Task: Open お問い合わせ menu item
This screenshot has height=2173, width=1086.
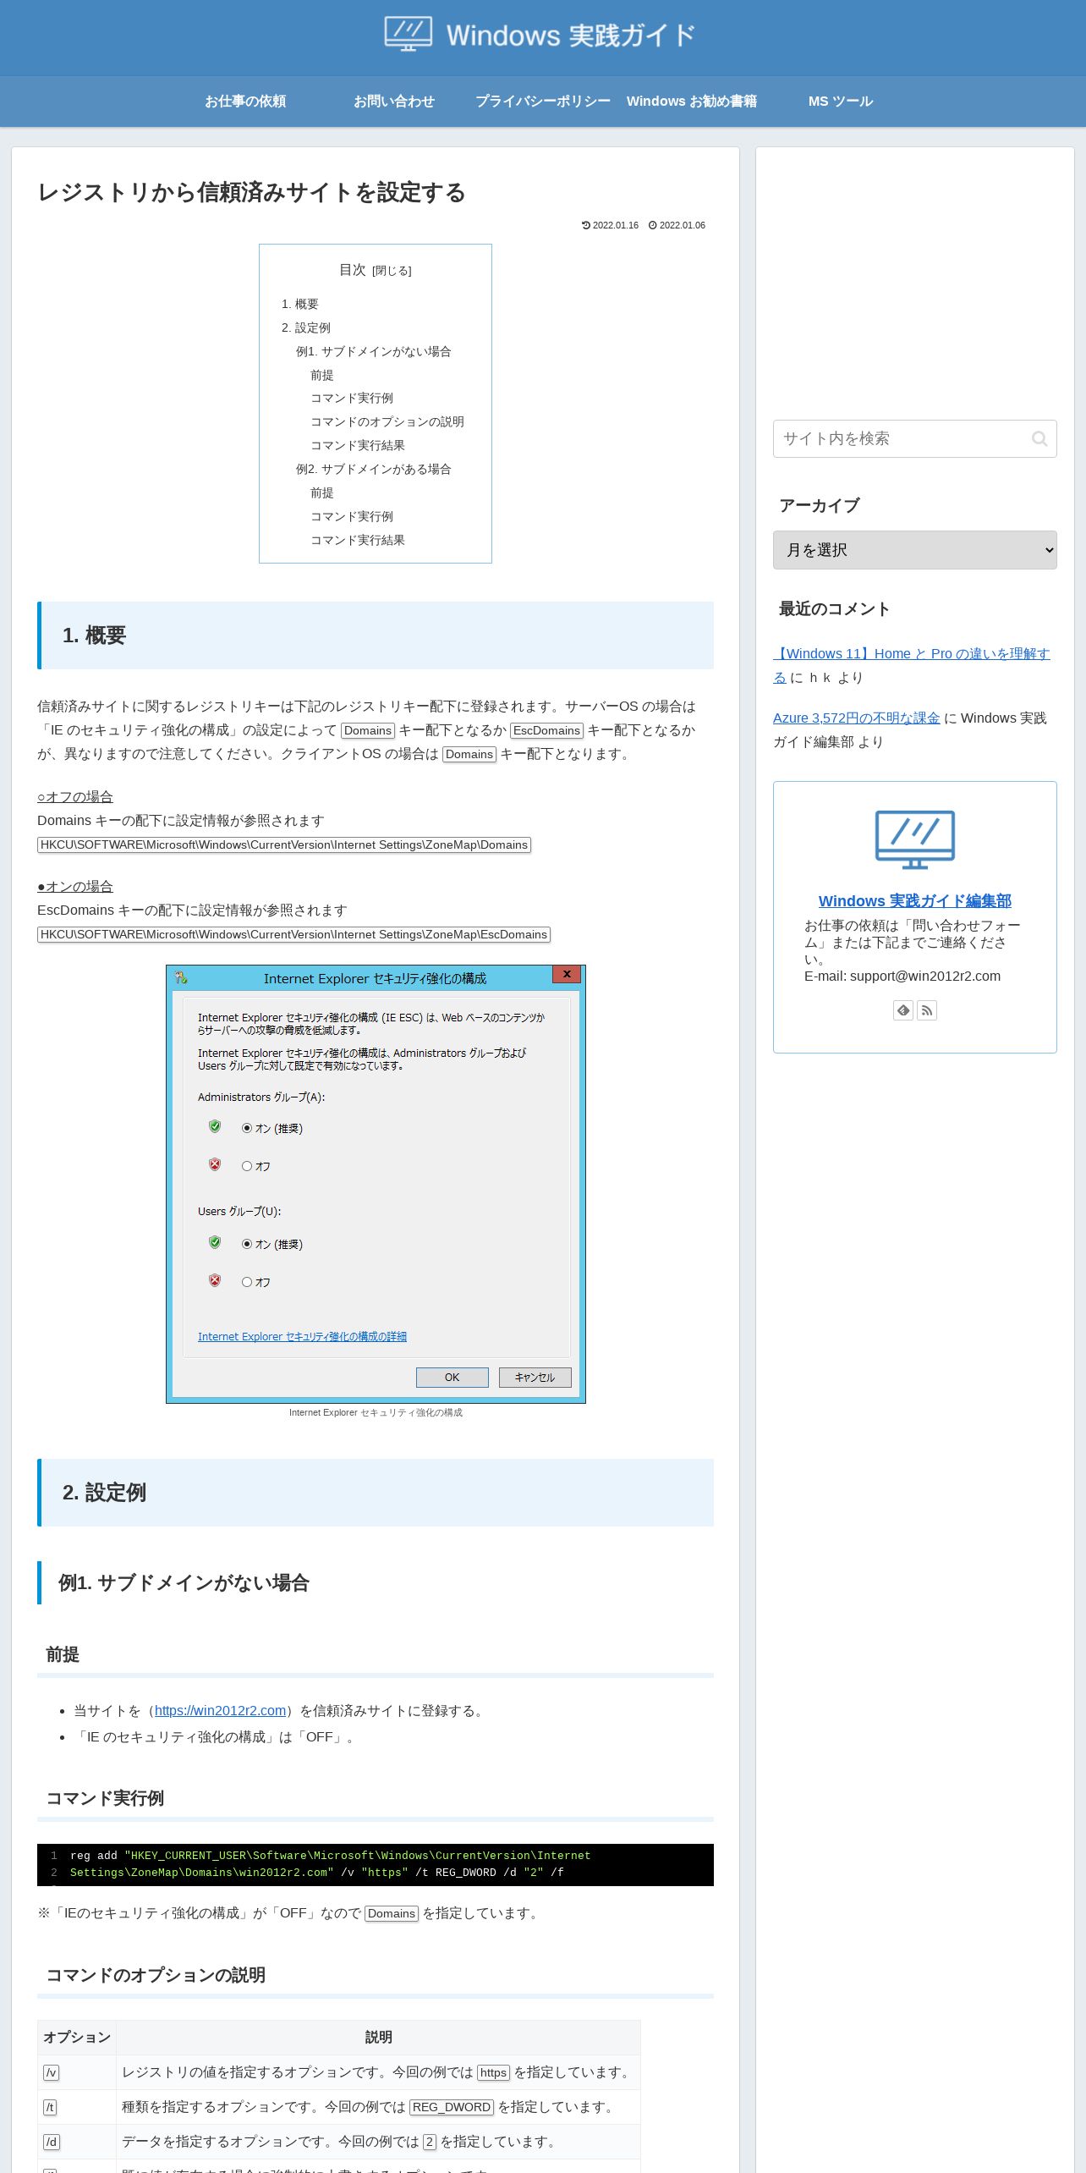Action: point(394,102)
